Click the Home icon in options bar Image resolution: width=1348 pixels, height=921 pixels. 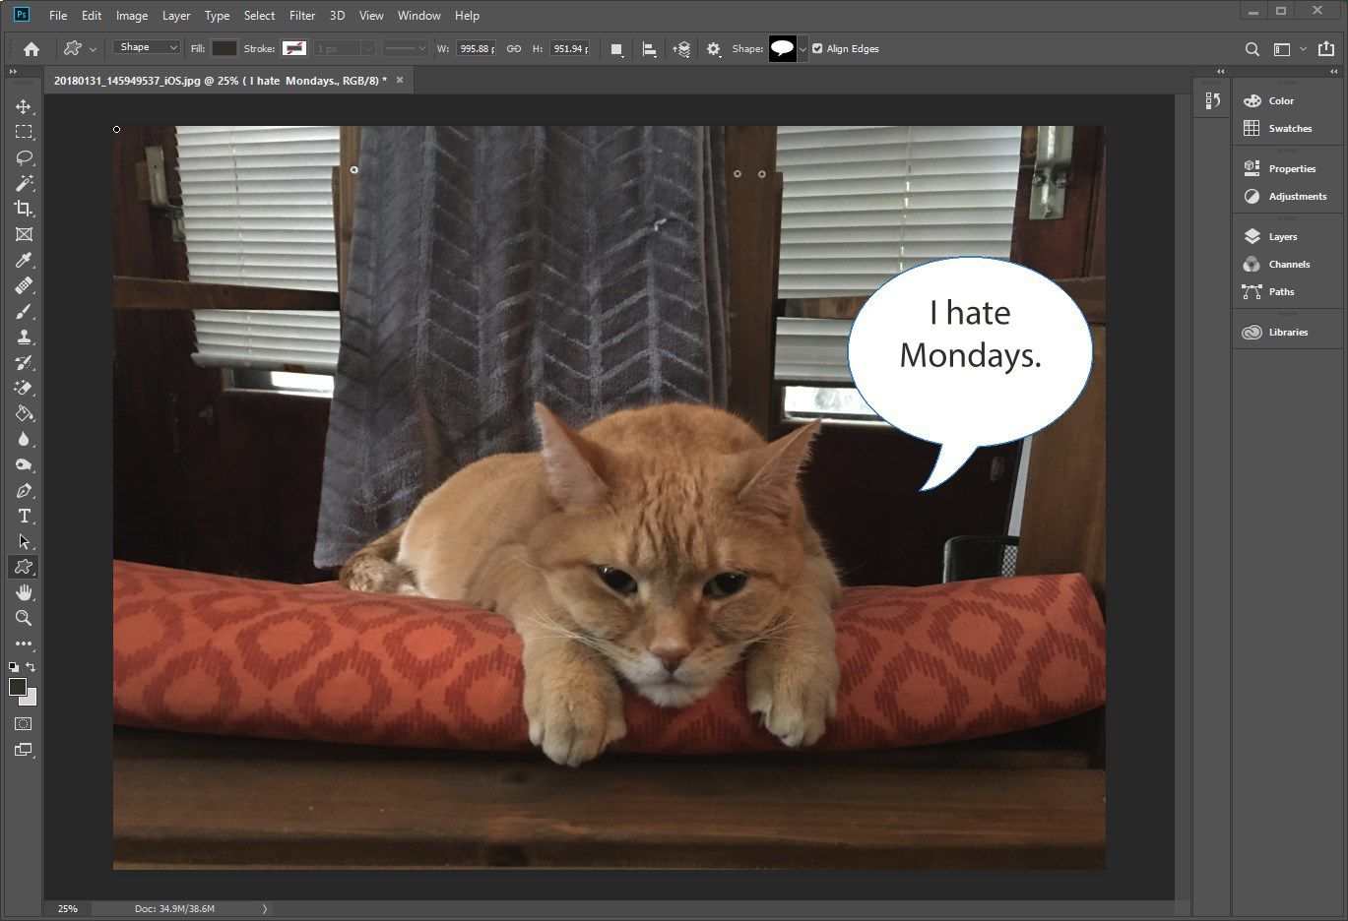pyautogui.click(x=32, y=48)
